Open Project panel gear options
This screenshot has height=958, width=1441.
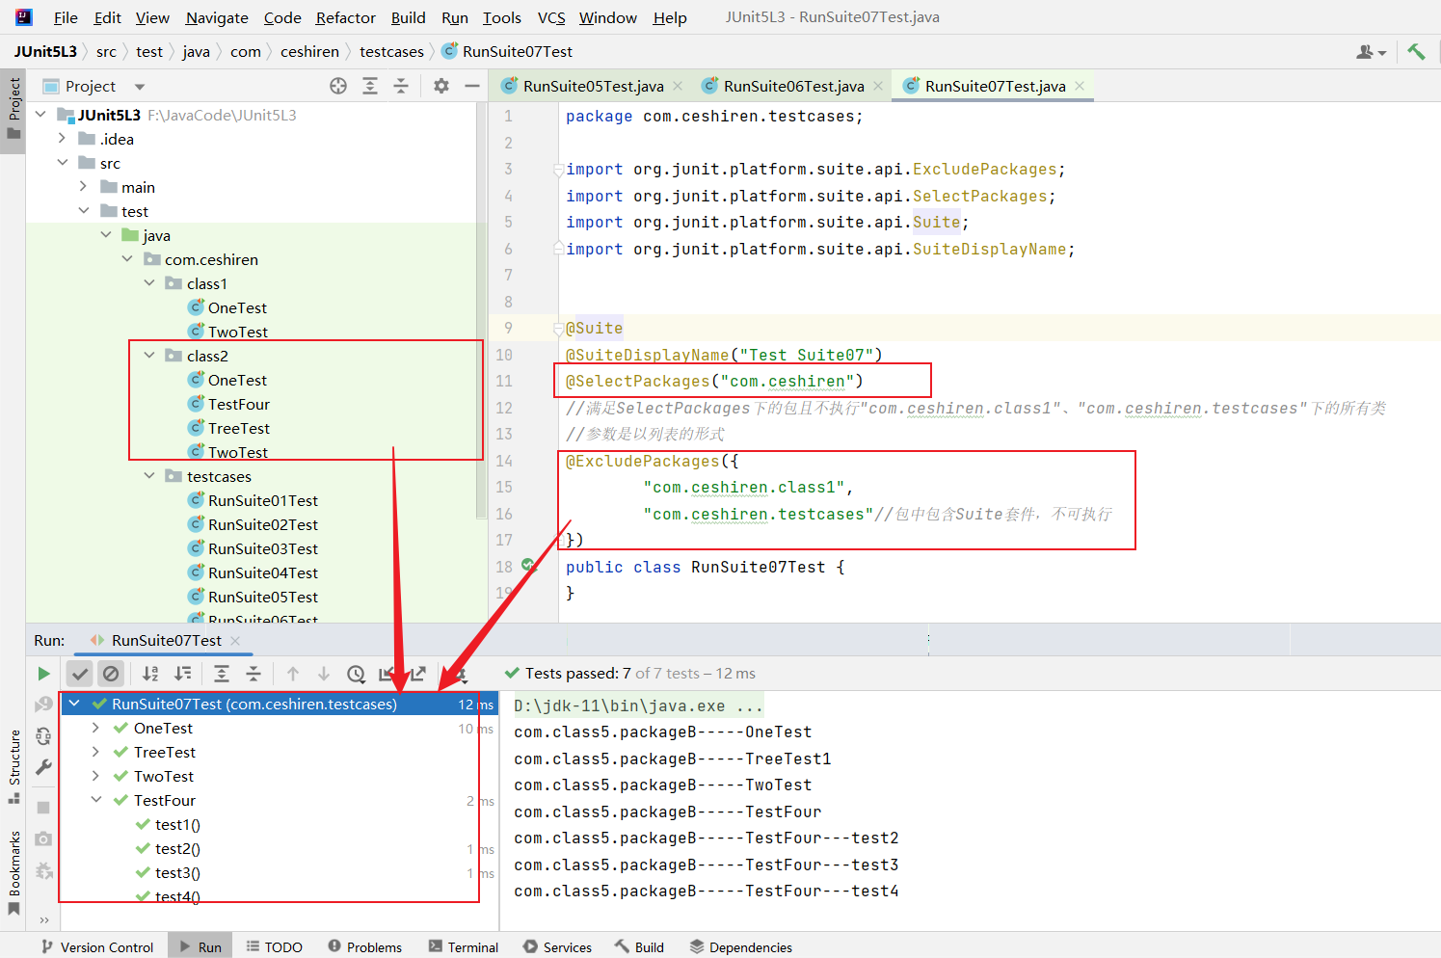pos(441,86)
